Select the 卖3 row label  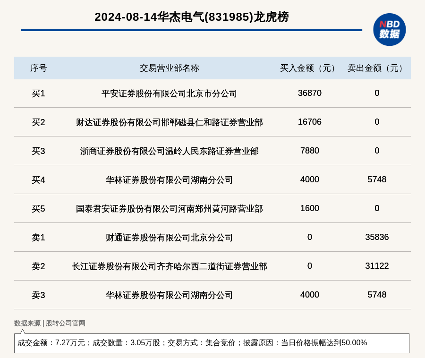(x=39, y=295)
